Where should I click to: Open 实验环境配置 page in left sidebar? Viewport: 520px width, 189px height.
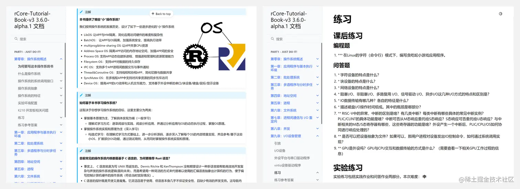tap(27, 103)
